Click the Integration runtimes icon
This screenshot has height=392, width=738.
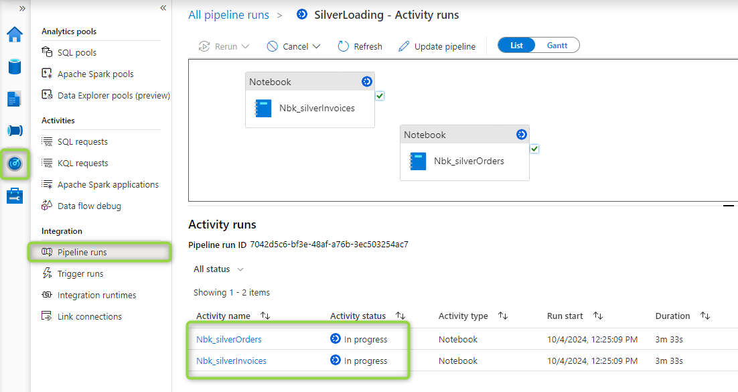click(47, 294)
